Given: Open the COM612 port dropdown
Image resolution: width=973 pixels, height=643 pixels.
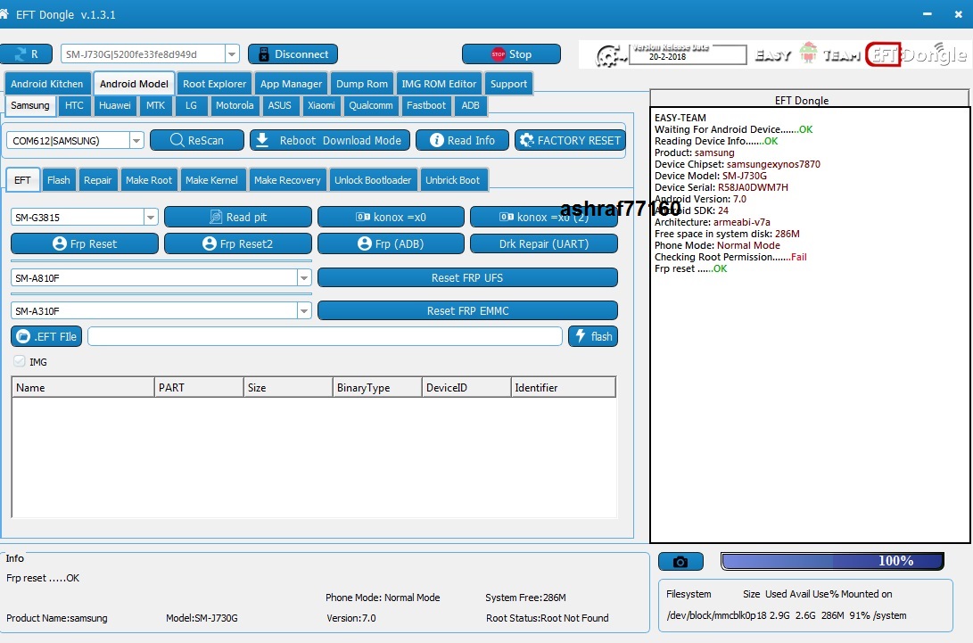Looking at the screenshot, I should pos(136,140).
